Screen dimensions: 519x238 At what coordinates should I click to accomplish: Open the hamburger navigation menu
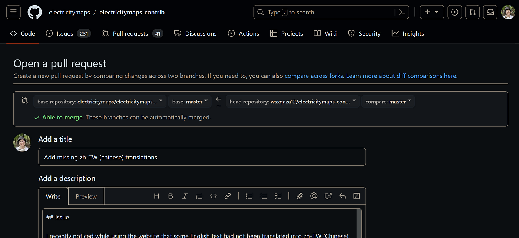point(13,12)
